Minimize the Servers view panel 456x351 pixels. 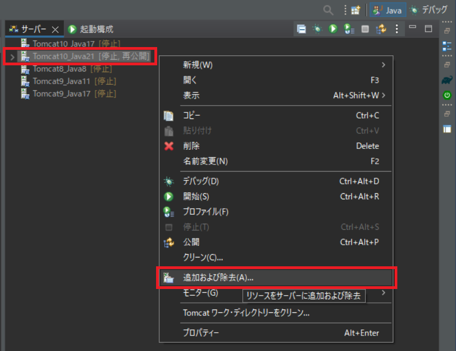(412, 27)
